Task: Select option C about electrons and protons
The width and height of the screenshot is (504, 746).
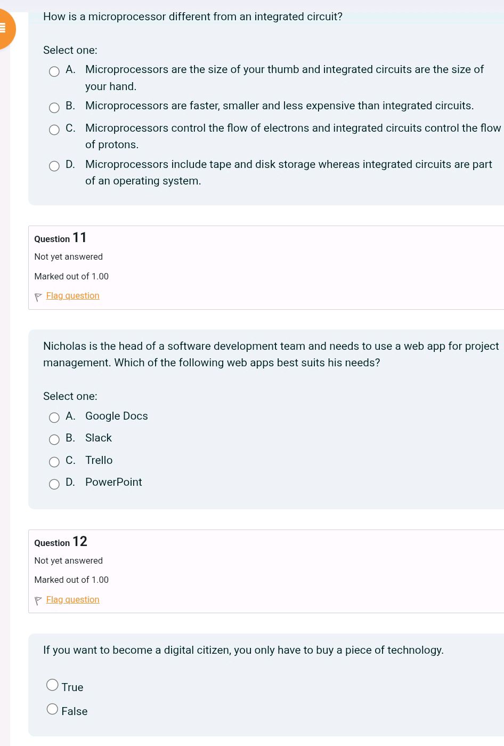Action: [x=54, y=130]
